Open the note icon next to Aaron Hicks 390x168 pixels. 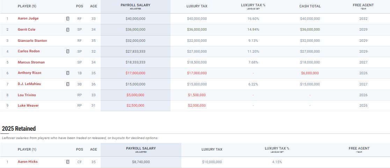click(x=68, y=162)
